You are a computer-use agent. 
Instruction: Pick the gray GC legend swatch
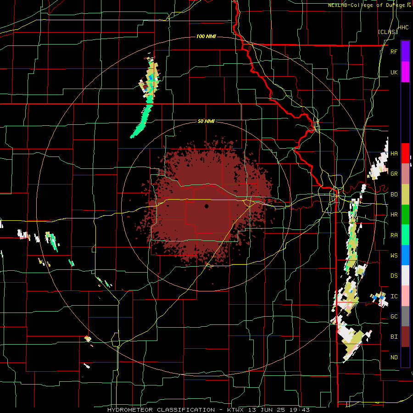coord(405,316)
